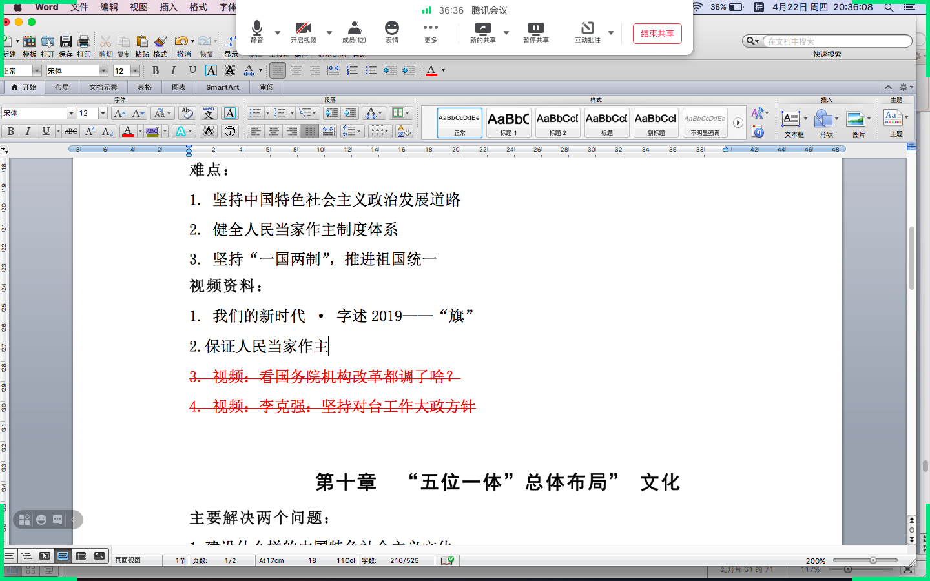
Task: Click the 结束共享 button
Action: pyautogui.click(x=657, y=34)
